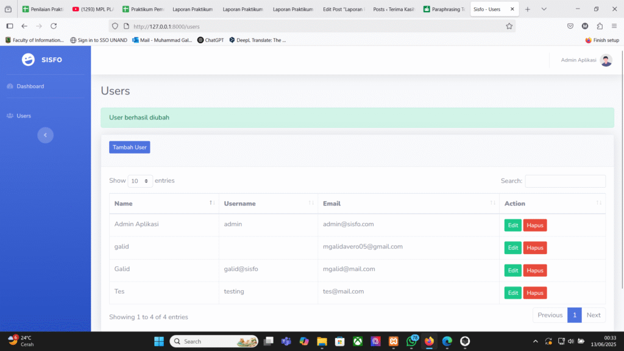This screenshot has height=351, width=624.
Task: Open the Firefox extensions puzzle icon
Action: pos(600,26)
